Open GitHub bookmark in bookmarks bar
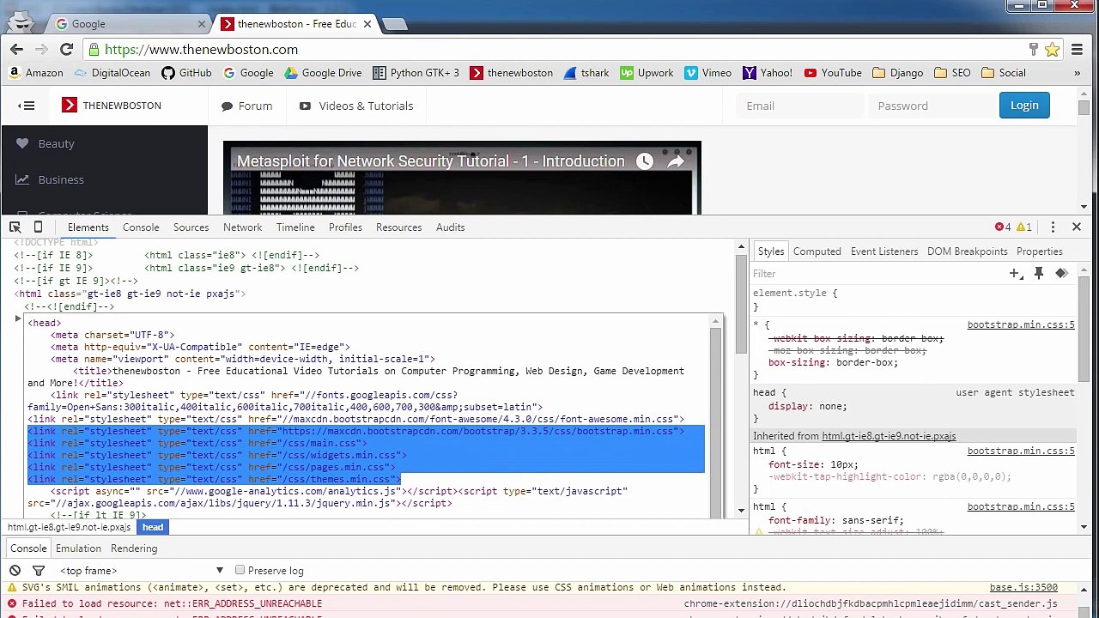 pyautogui.click(x=186, y=73)
